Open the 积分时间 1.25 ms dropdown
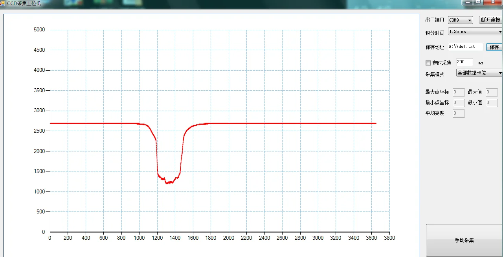The width and height of the screenshot is (503, 257). (475, 32)
